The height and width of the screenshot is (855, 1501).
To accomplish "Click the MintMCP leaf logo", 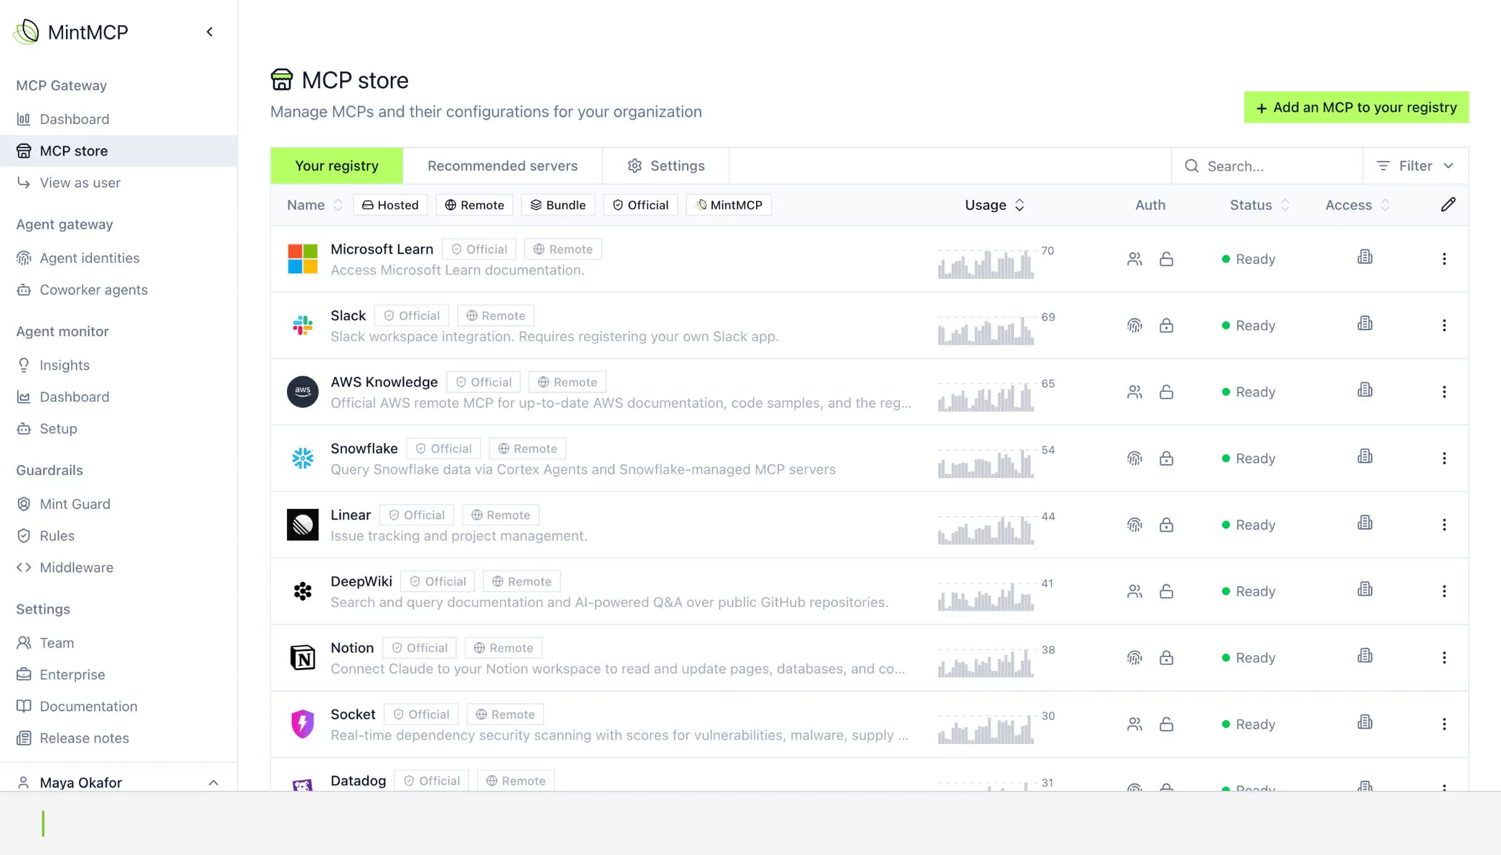I will coord(27,31).
